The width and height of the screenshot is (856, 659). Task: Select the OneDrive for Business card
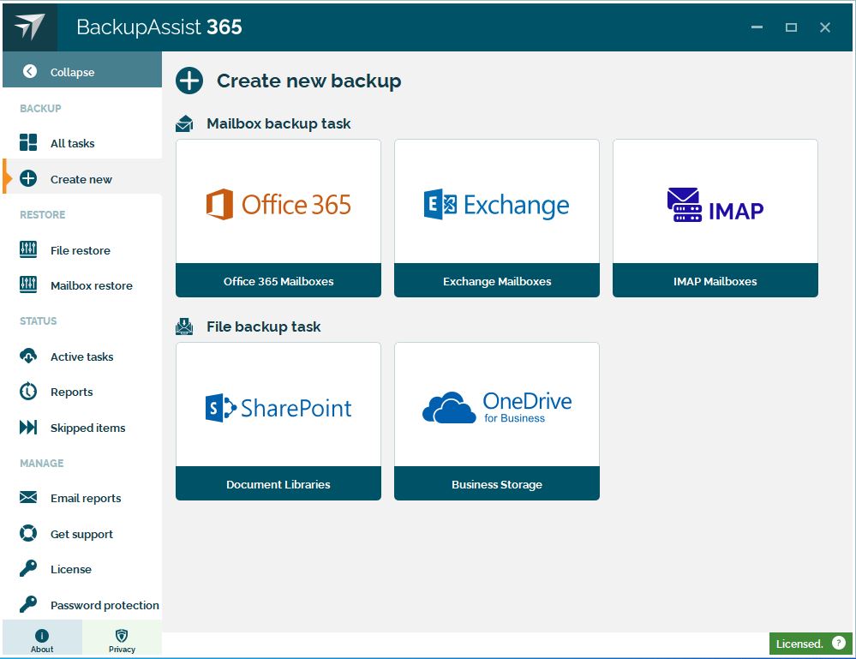click(x=497, y=404)
